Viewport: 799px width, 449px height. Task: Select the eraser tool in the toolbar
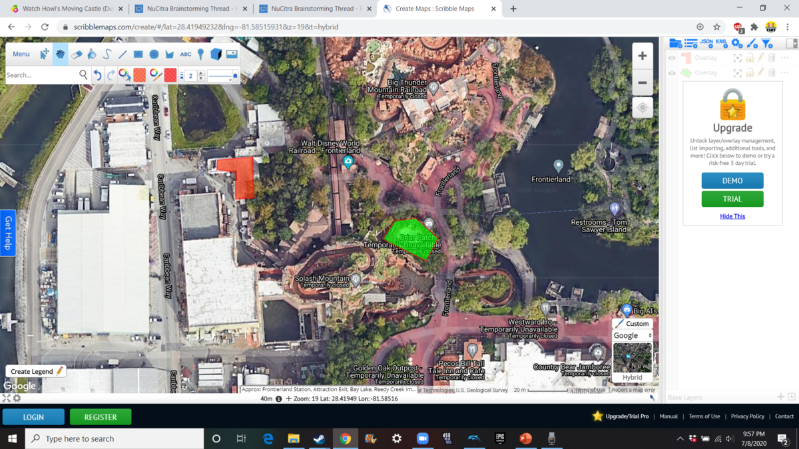click(77, 55)
